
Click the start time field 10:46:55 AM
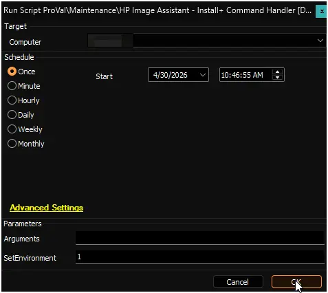point(245,75)
